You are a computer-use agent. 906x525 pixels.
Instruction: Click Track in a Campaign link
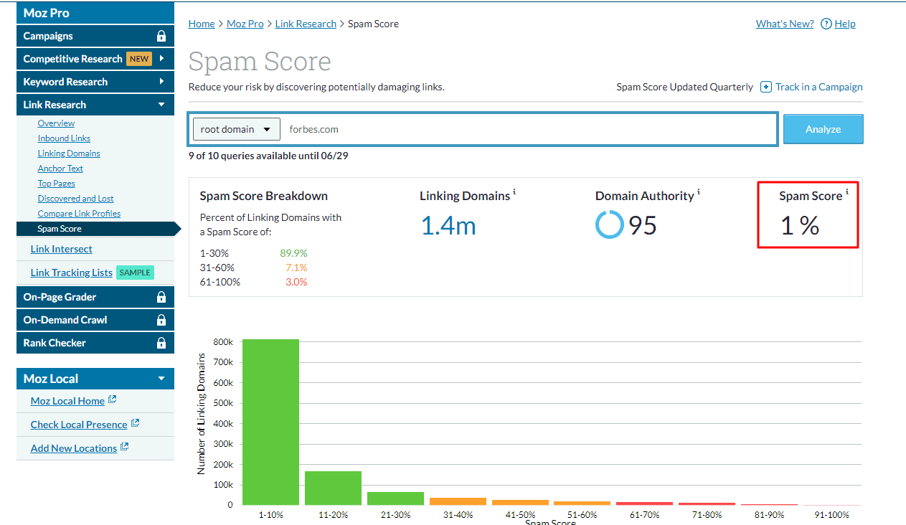coord(819,87)
